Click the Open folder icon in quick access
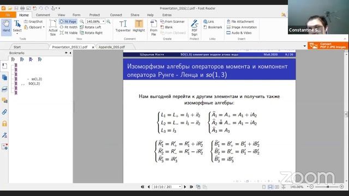 10,8
